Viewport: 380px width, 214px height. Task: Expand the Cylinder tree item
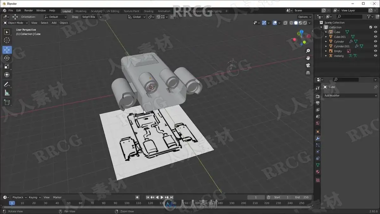(x=326, y=41)
